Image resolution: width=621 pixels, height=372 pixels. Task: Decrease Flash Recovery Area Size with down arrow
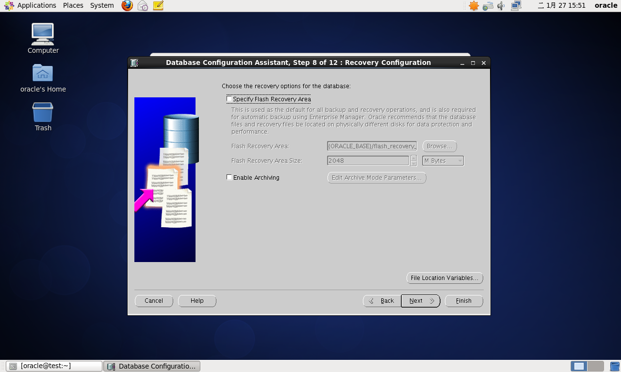point(414,163)
